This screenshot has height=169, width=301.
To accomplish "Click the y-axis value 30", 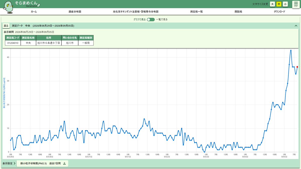I will 8,81.
